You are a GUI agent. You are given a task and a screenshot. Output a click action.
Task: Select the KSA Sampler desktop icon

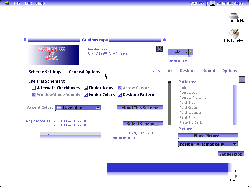point(234,33)
